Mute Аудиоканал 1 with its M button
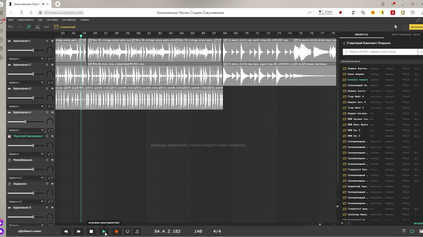423x237 pixels. 52,41
